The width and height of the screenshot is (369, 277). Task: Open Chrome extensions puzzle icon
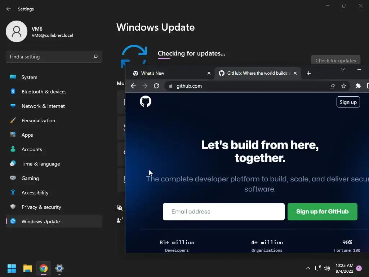pos(358,86)
